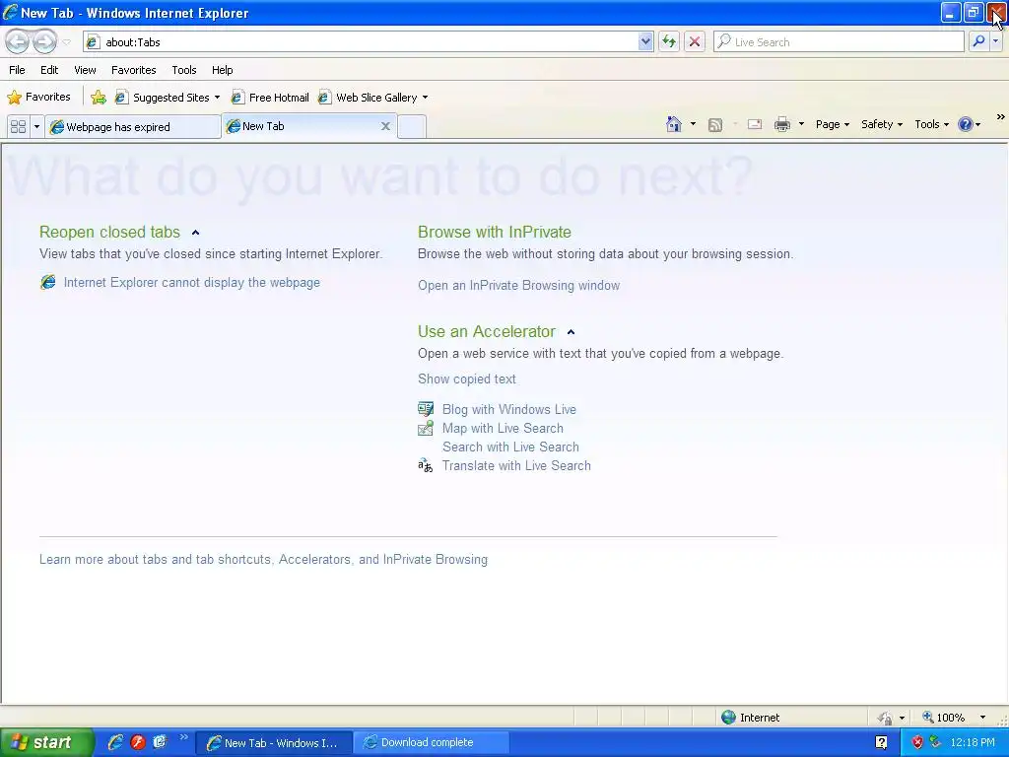The height and width of the screenshot is (757, 1009).
Task: Expand the address bar URL history dropdown
Action: (x=645, y=41)
